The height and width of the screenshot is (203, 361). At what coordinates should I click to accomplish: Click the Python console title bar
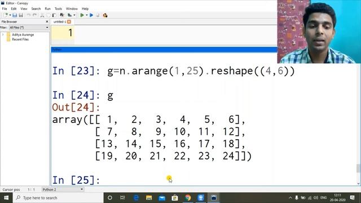pos(164,50)
